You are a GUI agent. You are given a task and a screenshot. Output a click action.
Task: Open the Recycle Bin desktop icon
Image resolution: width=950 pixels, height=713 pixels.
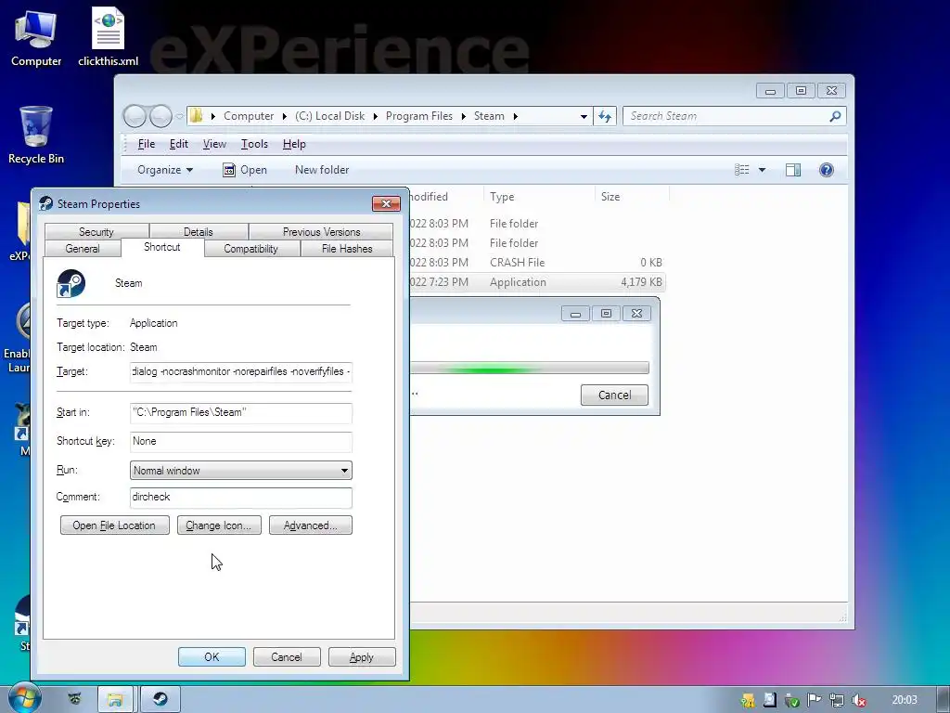36,135
